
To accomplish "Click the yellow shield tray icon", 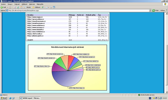I will [x=154, y=98].
